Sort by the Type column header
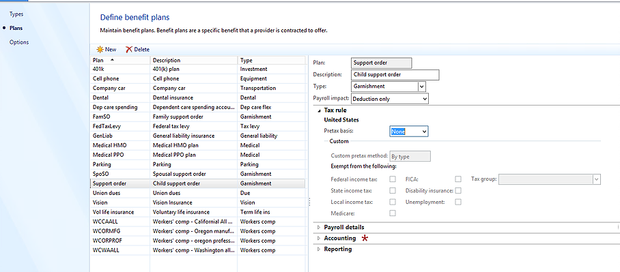 [x=271, y=61]
